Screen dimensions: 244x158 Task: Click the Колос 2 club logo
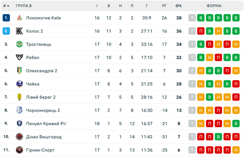point(19,31)
